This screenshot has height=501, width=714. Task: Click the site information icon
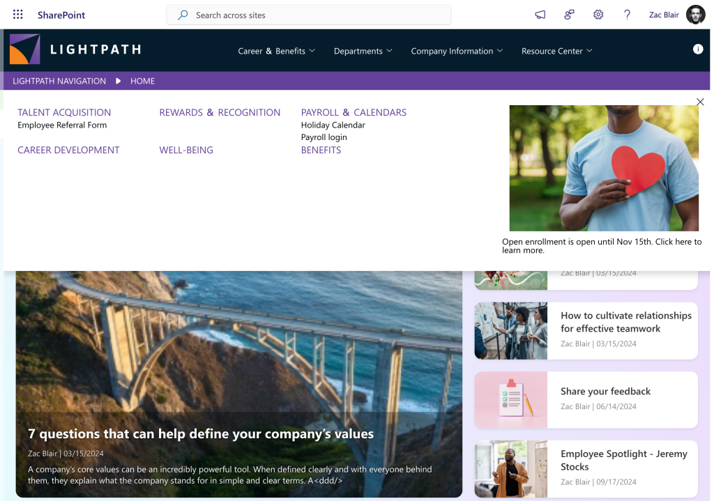click(697, 49)
